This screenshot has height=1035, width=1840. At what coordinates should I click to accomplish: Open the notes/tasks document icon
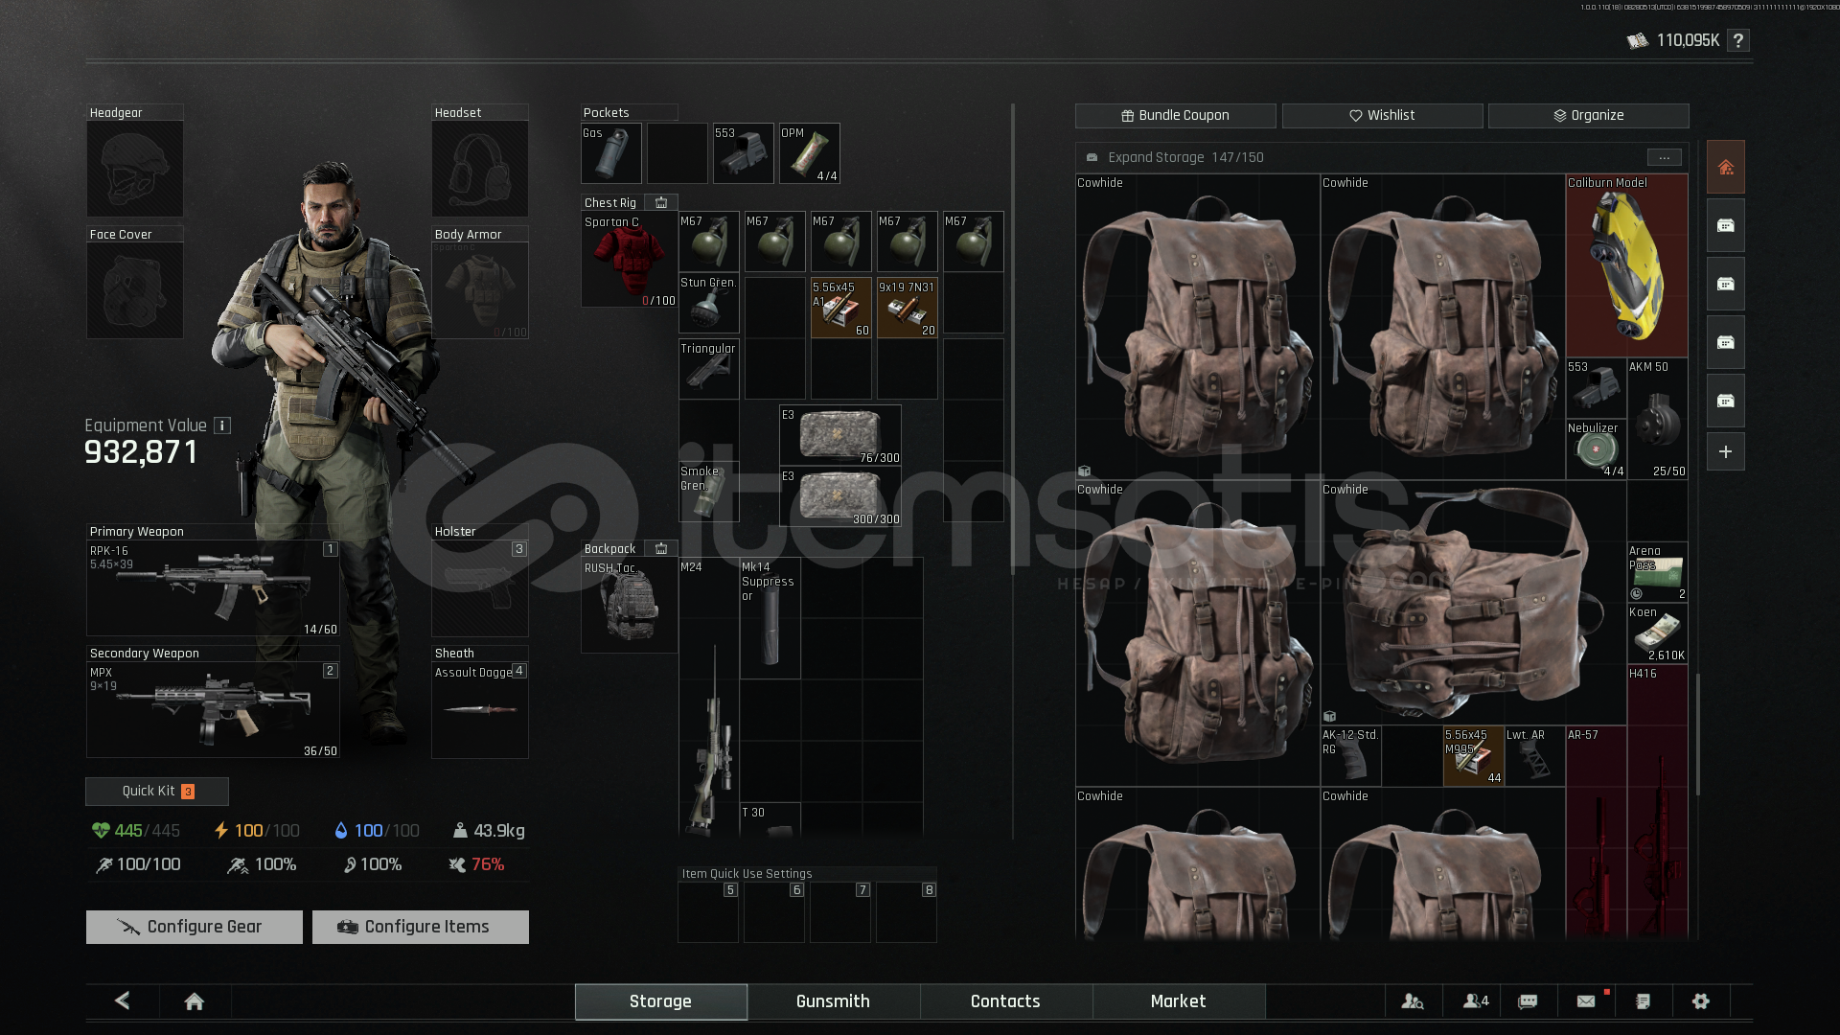click(x=1643, y=1001)
